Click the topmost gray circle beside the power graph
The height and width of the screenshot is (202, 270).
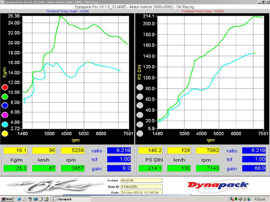140,88
